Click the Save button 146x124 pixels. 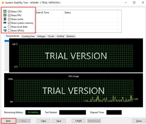[59, 121]
